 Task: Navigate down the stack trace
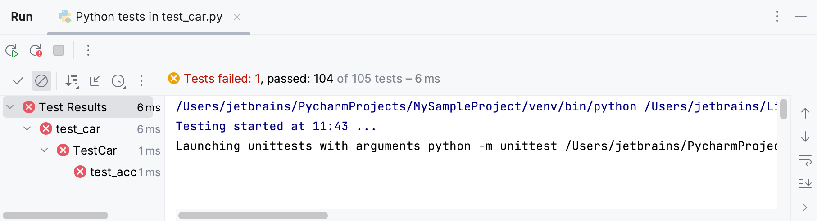point(805,137)
